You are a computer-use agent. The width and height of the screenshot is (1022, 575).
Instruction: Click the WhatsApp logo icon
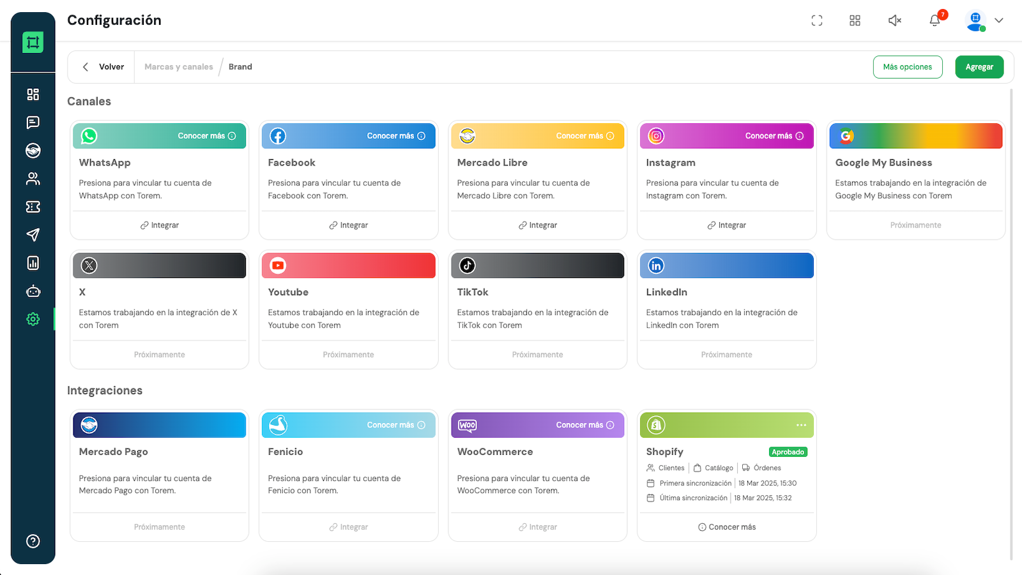[x=89, y=136]
